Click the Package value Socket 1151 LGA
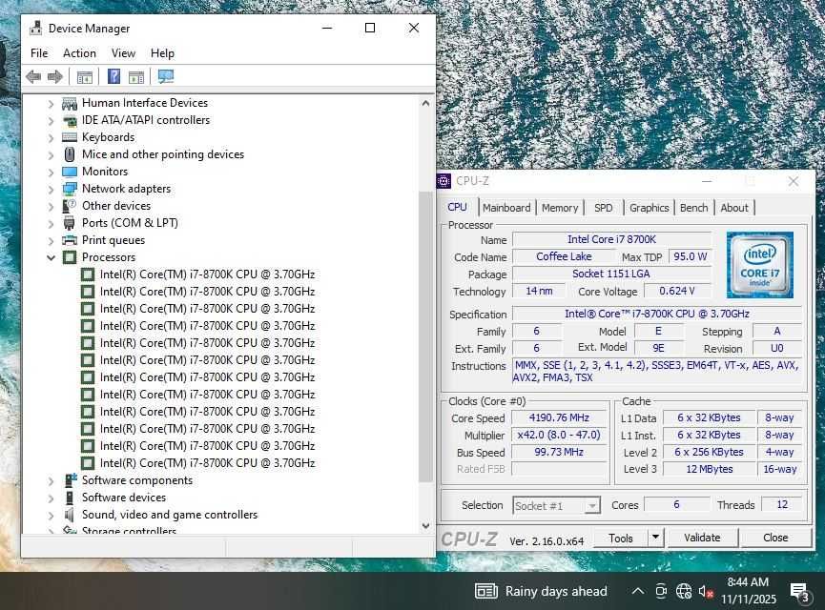This screenshot has width=825, height=610. pos(611,274)
